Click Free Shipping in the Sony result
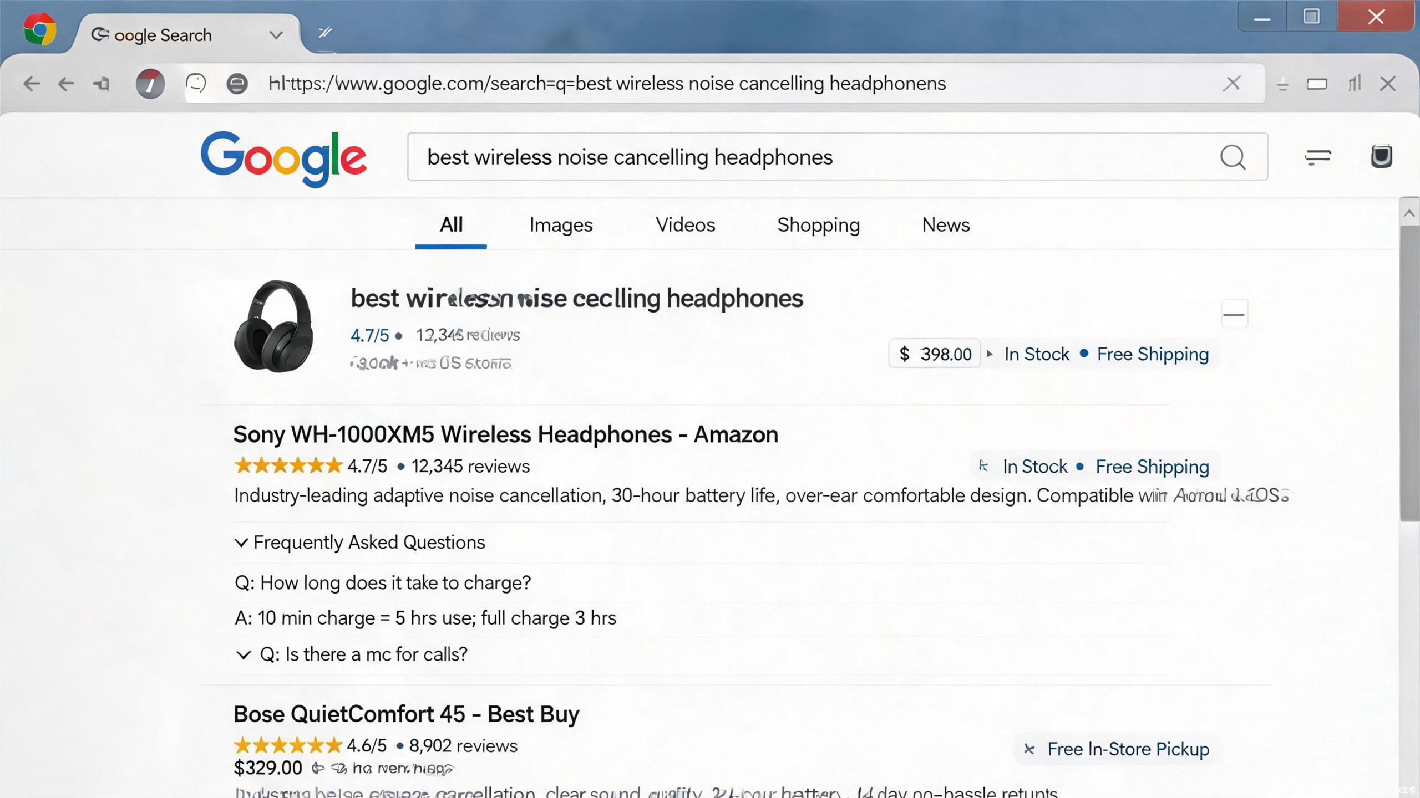The image size is (1420, 798). [x=1152, y=467]
